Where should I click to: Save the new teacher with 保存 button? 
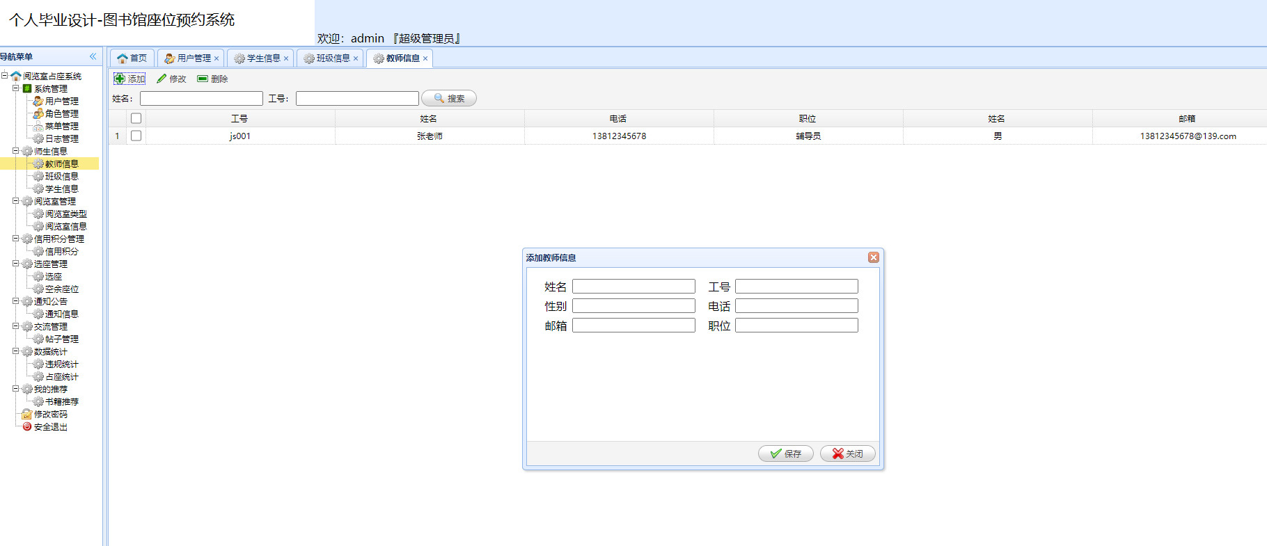pyautogui.click(x=786, y=453)
